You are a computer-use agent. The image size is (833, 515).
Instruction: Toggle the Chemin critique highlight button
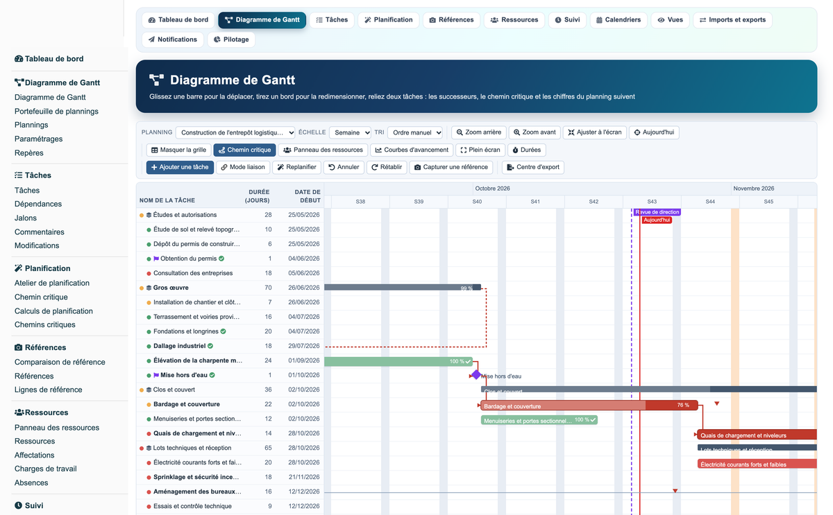point(244,150)
